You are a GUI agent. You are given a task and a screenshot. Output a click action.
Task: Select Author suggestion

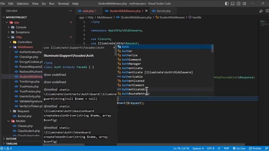164,51
